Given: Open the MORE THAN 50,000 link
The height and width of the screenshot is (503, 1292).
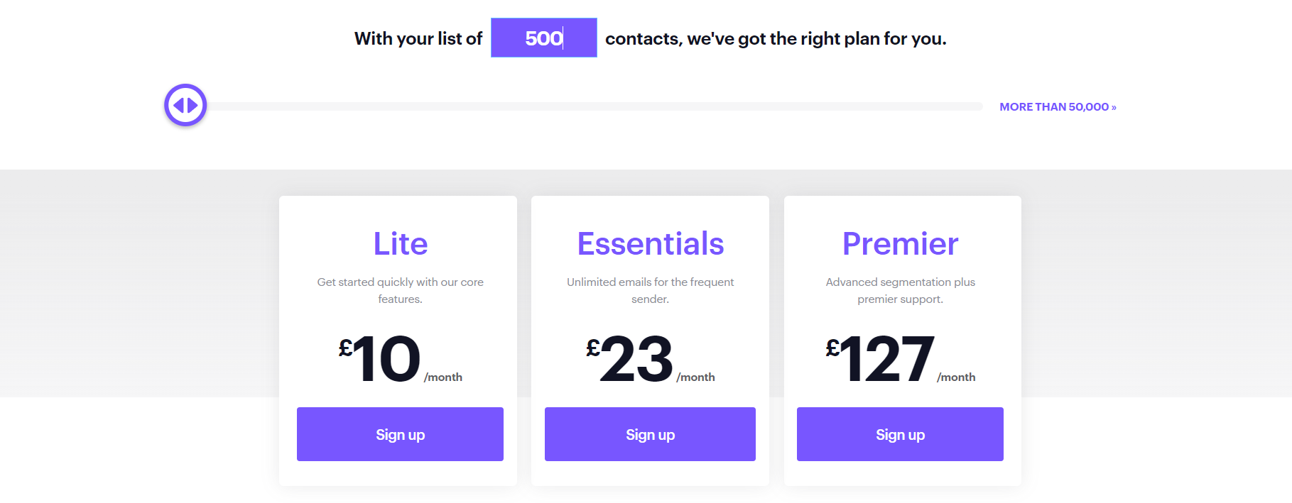Looking at the screenshot, I should [x=1057, y=106].
